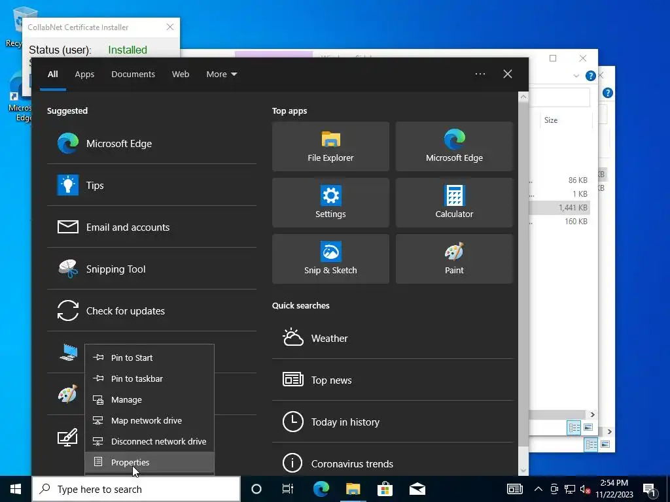Screen dimensions: 670x502
Task: Click the network tray icon
Action: point(570,489)
